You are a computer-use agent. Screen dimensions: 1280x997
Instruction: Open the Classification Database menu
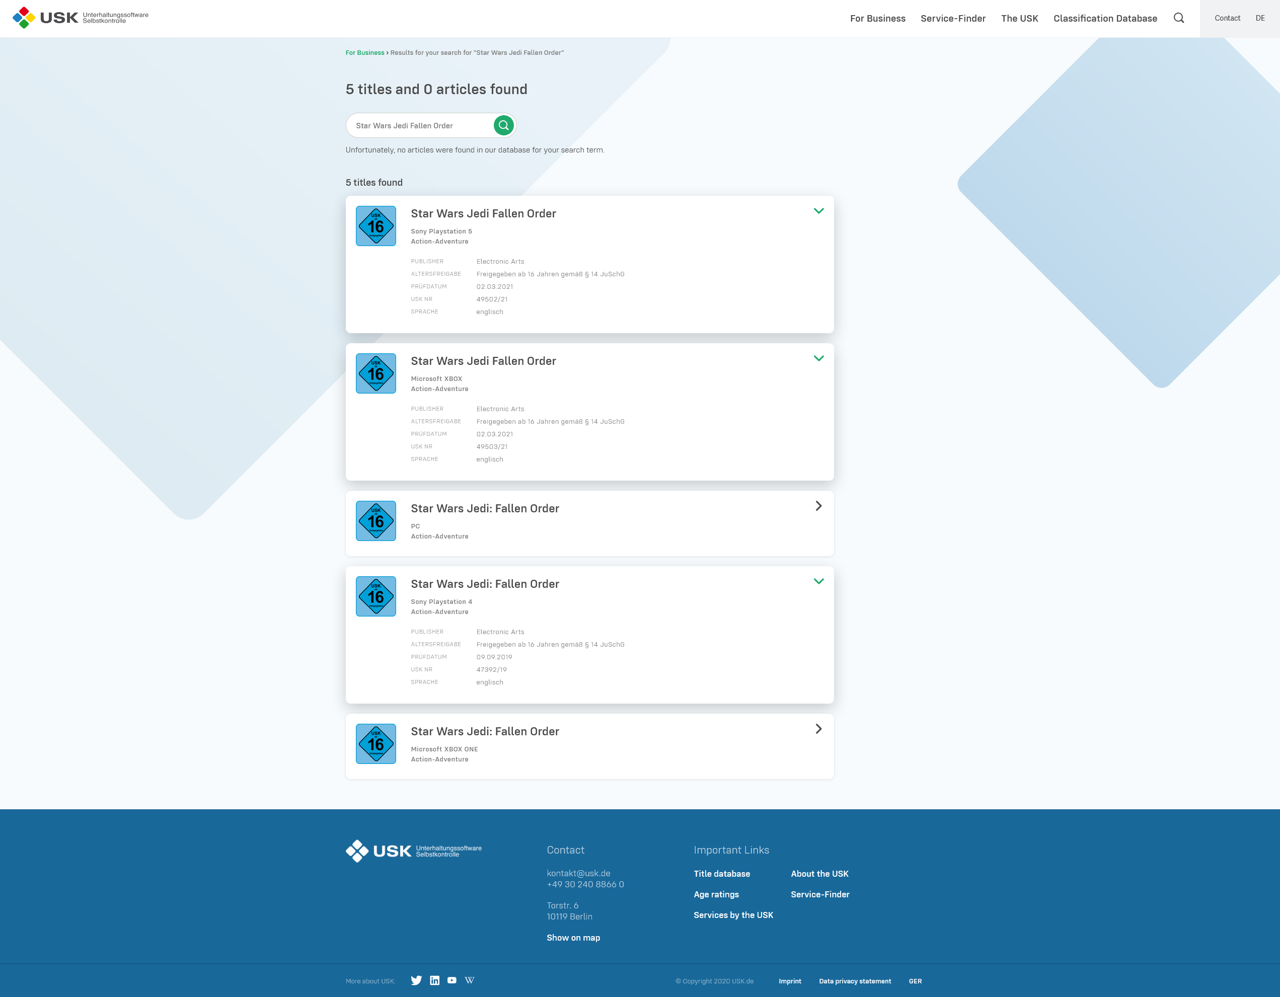[x=1105, y=18]
